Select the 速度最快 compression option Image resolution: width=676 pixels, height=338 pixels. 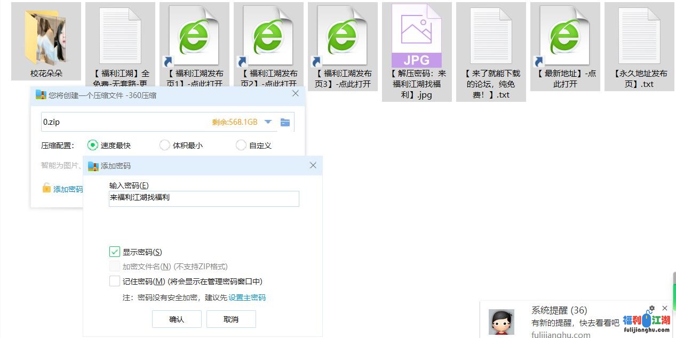click(x=93, y=145)
